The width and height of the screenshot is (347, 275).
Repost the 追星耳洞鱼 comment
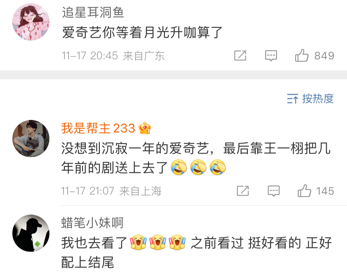[x=240, y=55]
